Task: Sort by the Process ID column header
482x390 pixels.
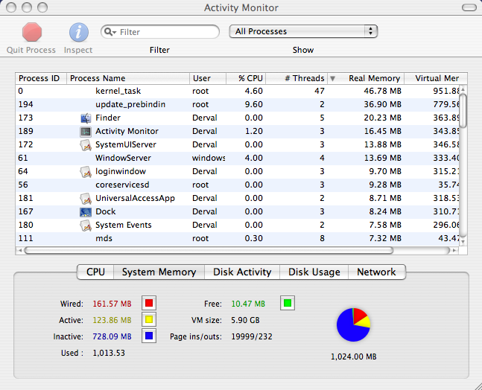Action: coord(41,78)
